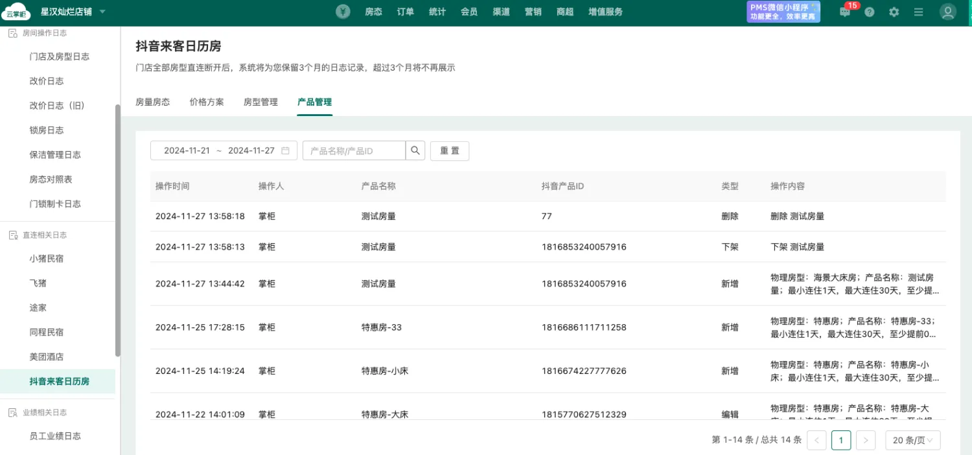
Task: Open the 统计 menu
Action: point(437,12)
